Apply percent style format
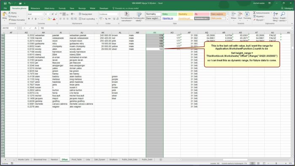This screenshot has width=295, height=166. click(x=106, y=19)
